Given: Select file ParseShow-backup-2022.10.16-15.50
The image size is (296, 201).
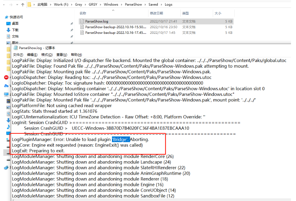Looking at the screenshot, I should 116,27.
